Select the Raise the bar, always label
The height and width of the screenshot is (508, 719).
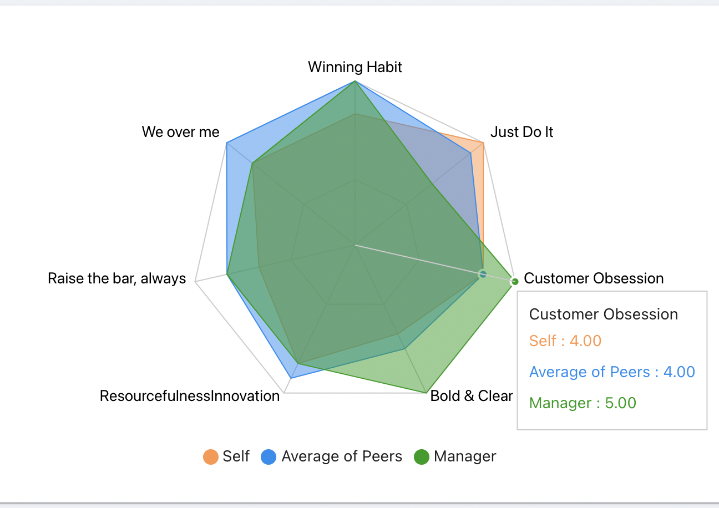tap(117, 278)
